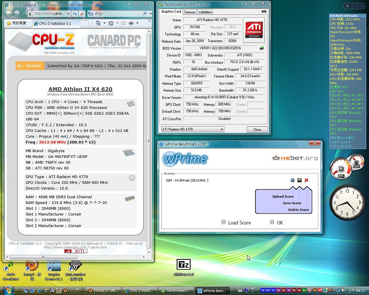This screenshot has height=295, width=369.
Task: Expand the quick launch overflow chevron
Action: tap(77, 289)
